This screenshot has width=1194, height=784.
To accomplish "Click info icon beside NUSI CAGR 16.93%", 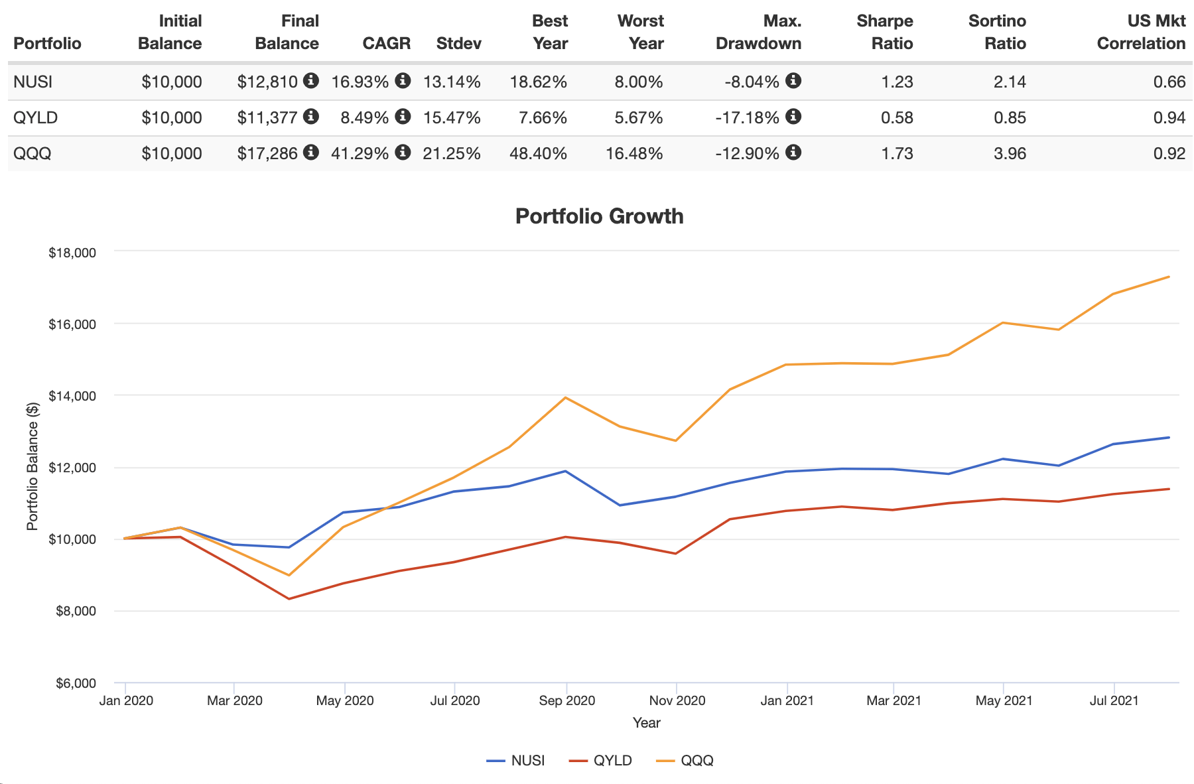I will [x=403, y=81].
